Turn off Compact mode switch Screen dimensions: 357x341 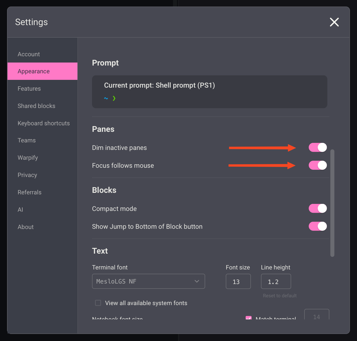(x=318, y=208)
